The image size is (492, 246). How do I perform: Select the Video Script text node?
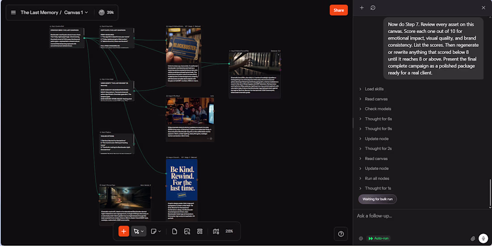[117, 91]
